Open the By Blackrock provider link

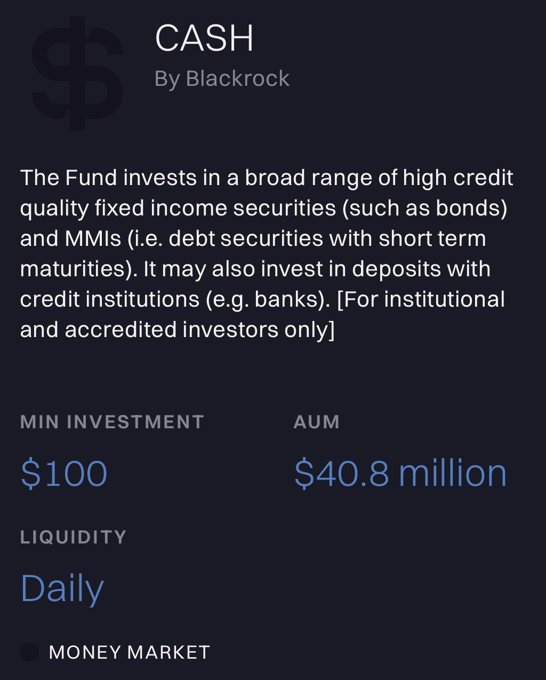pyautogui.click(x=222, y=79)
